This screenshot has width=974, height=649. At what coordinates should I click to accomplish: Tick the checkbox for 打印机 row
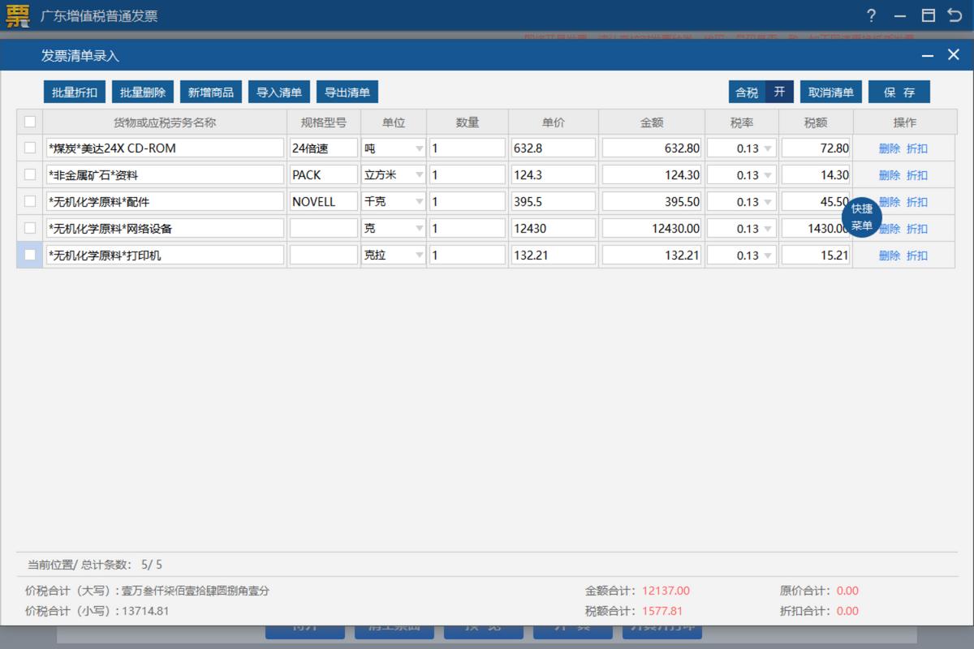pyautogui.click(x=30, y=256)
